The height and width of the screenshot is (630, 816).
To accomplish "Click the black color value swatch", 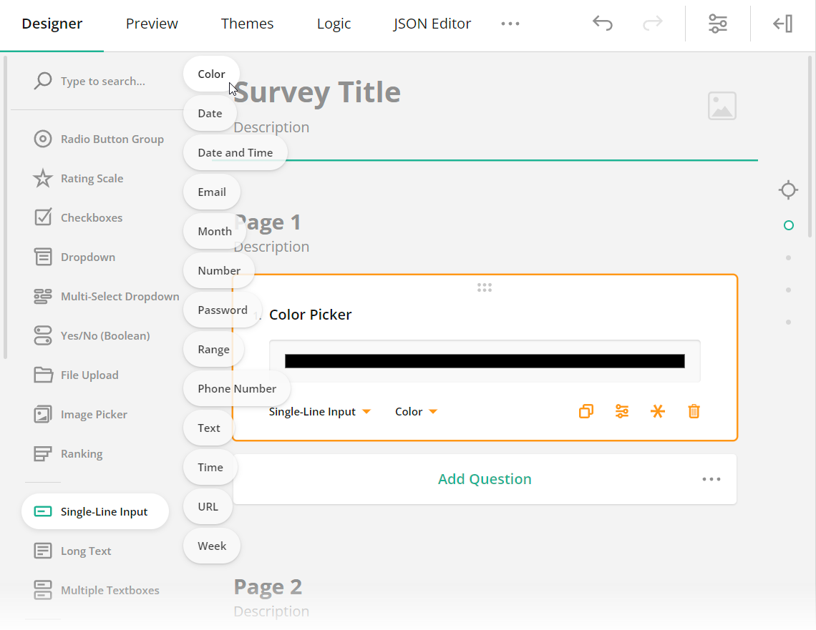I will pyautogui.click(x=485, y=360).
